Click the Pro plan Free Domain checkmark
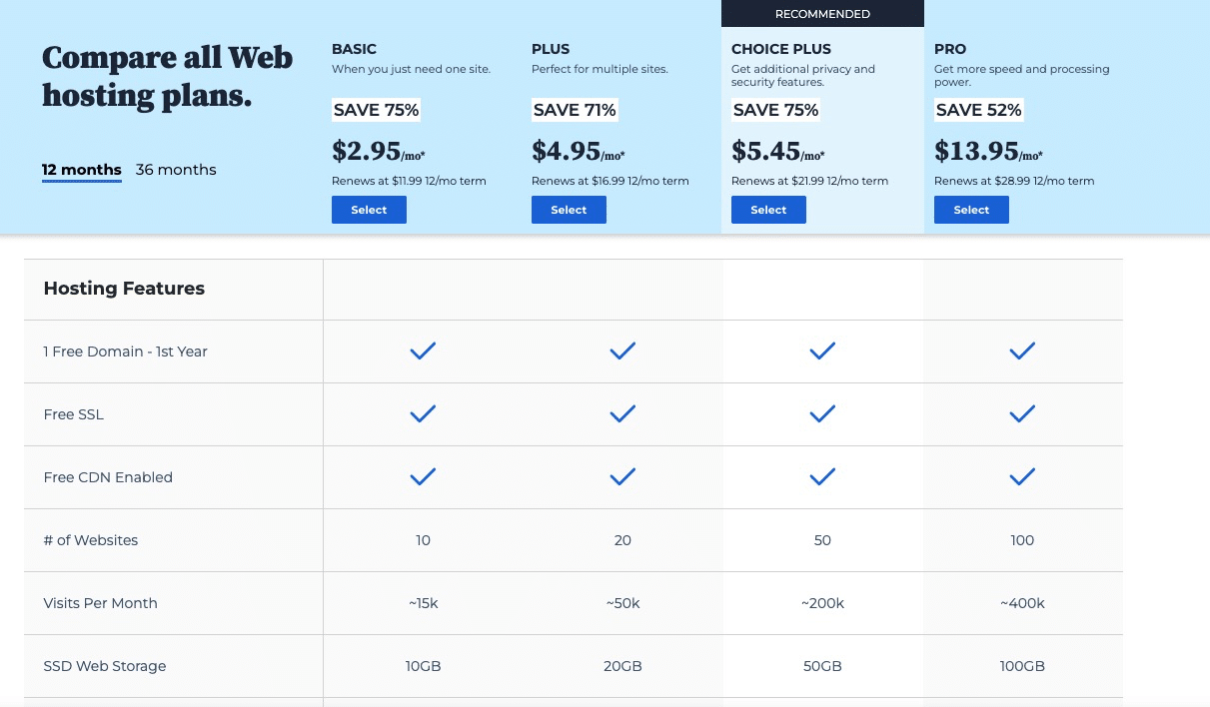The image size is (1210, 707). point(1022,351)
